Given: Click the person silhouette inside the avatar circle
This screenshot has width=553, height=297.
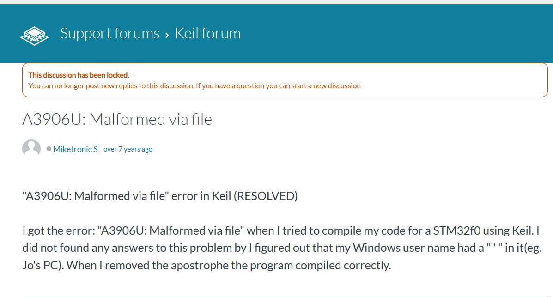Looking at the screenshot, I should 31,148.
